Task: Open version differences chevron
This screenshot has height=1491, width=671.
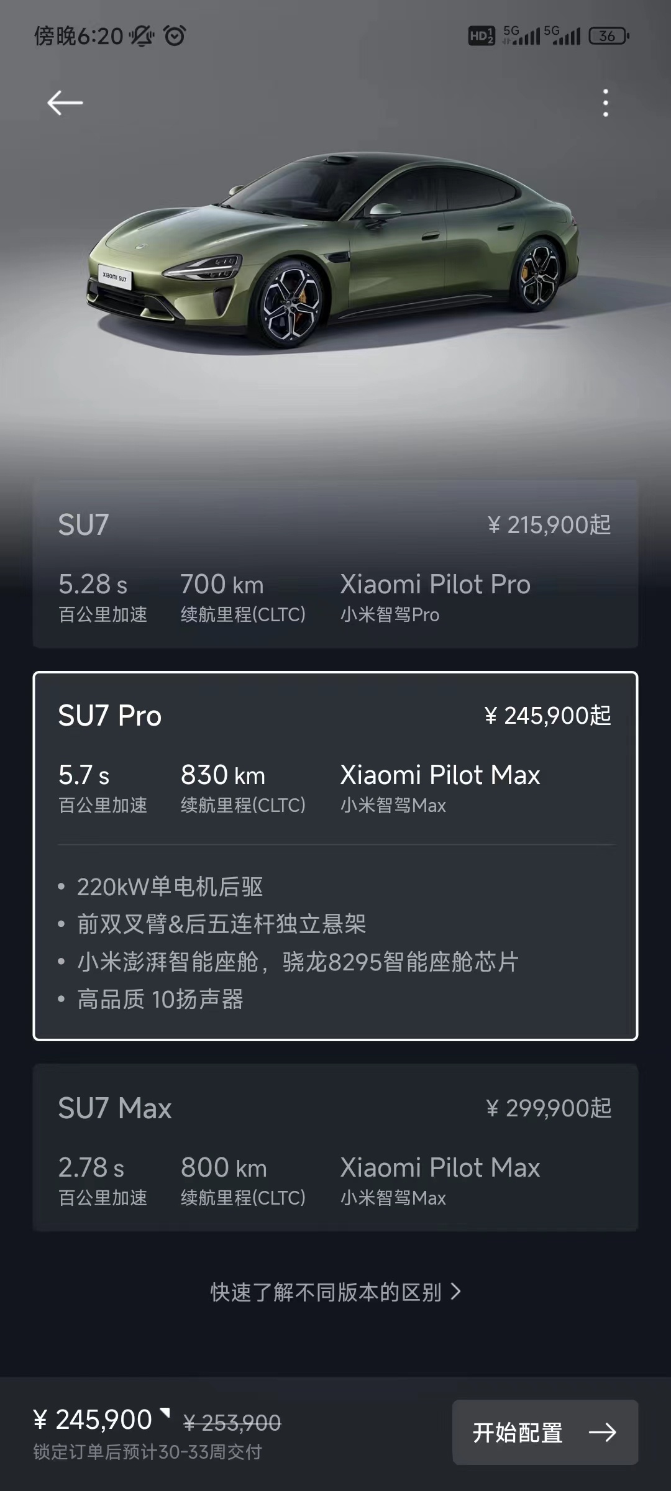Action: coord(456,1292)
